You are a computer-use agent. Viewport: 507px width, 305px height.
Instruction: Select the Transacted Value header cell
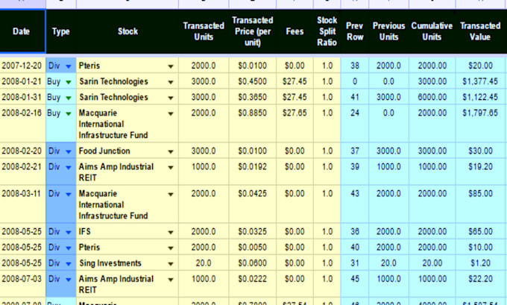480,31
